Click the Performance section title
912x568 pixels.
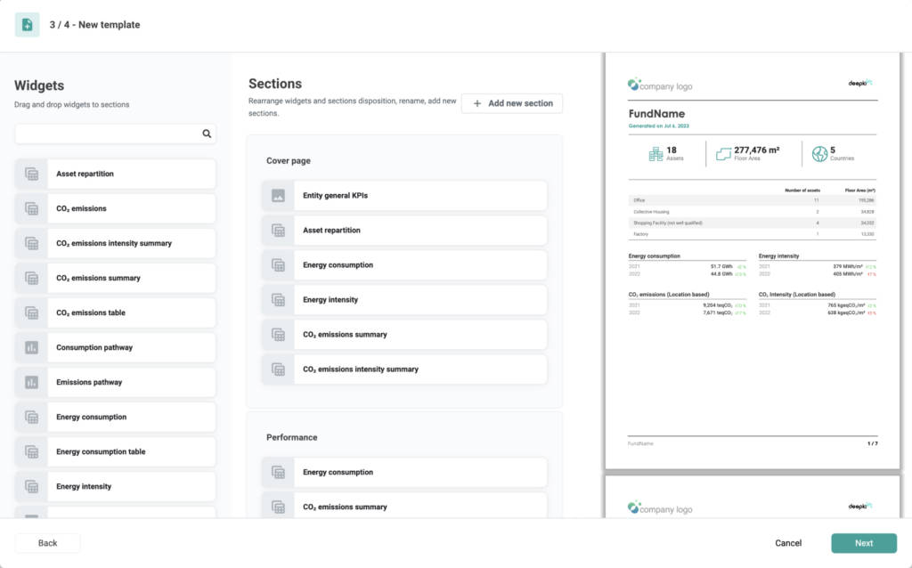click(x=292, y=437)
